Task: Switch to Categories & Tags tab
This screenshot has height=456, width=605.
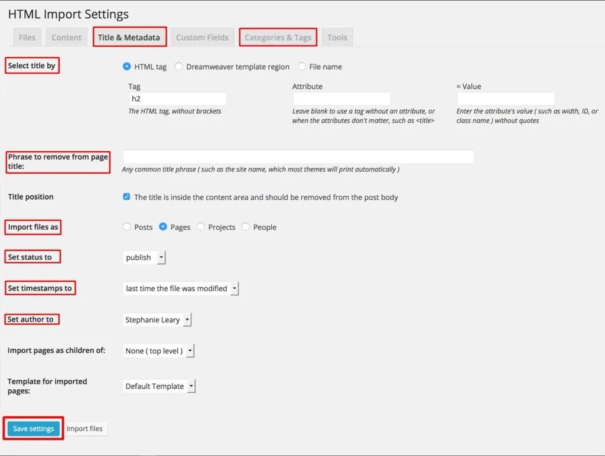Action: 278,37
